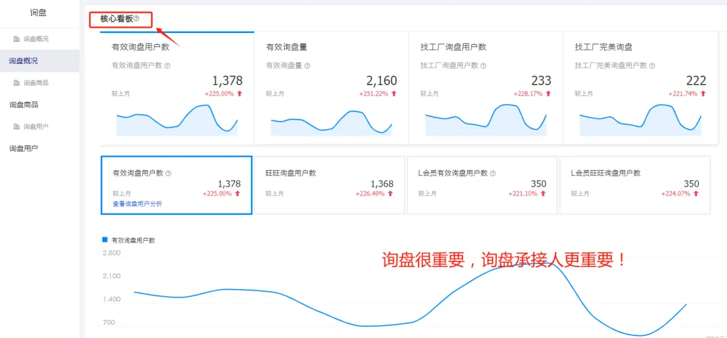The image size is (727, 338).
Task: Click red up arrow next to +228.17%
Action: [548, 93]
